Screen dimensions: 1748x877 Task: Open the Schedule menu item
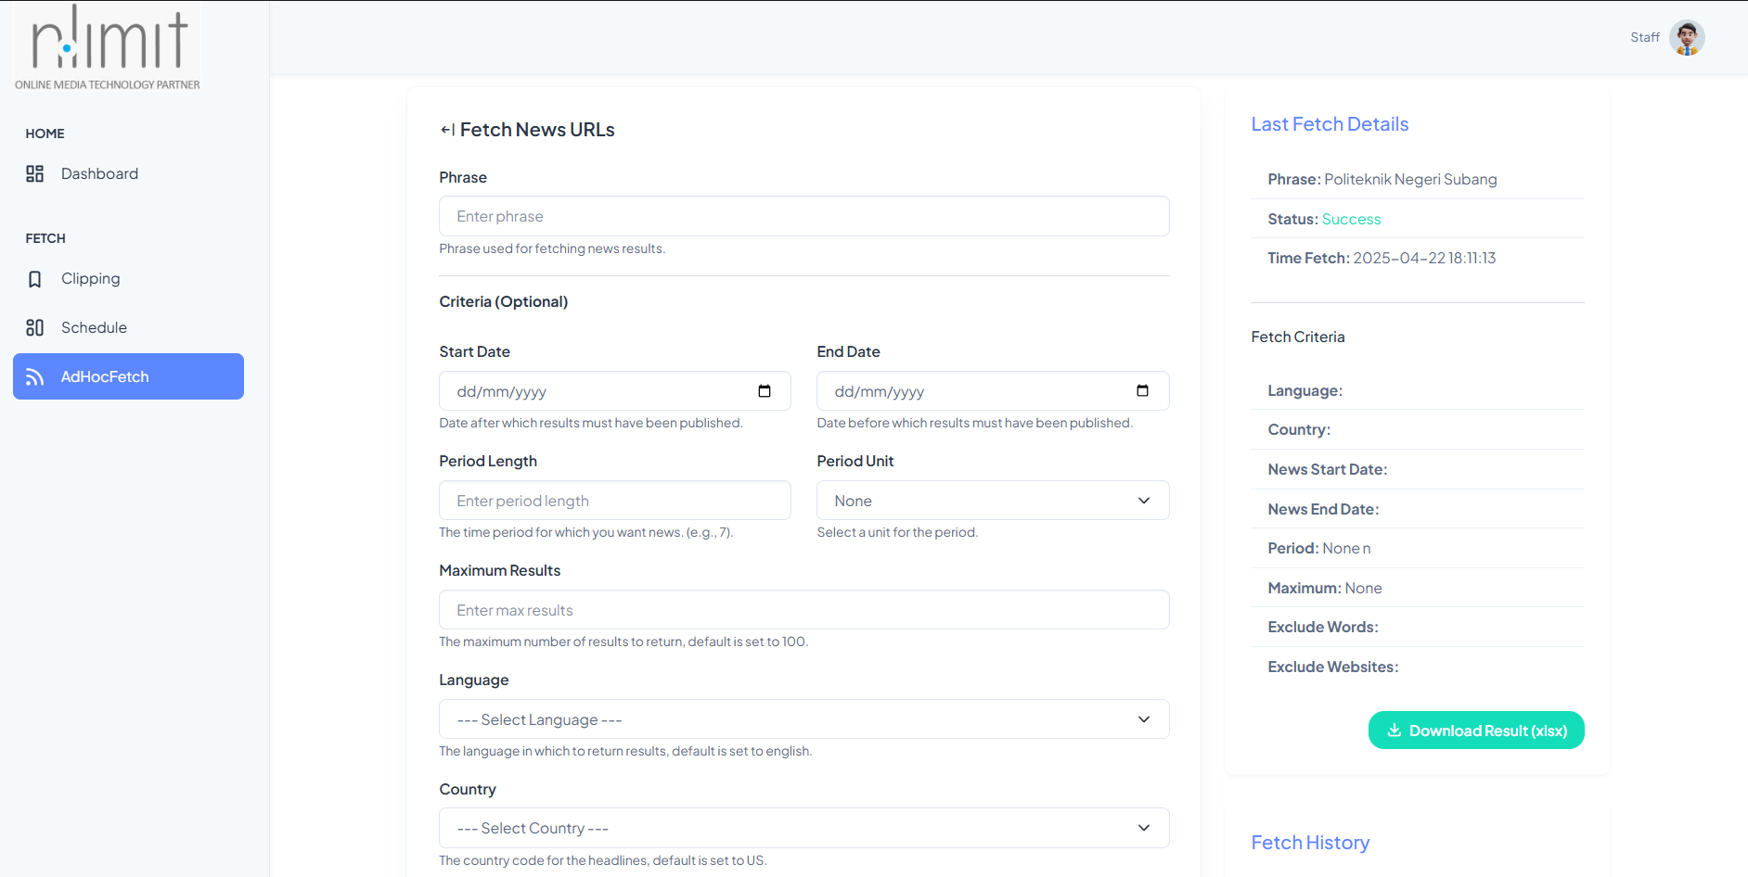point(94,327)
